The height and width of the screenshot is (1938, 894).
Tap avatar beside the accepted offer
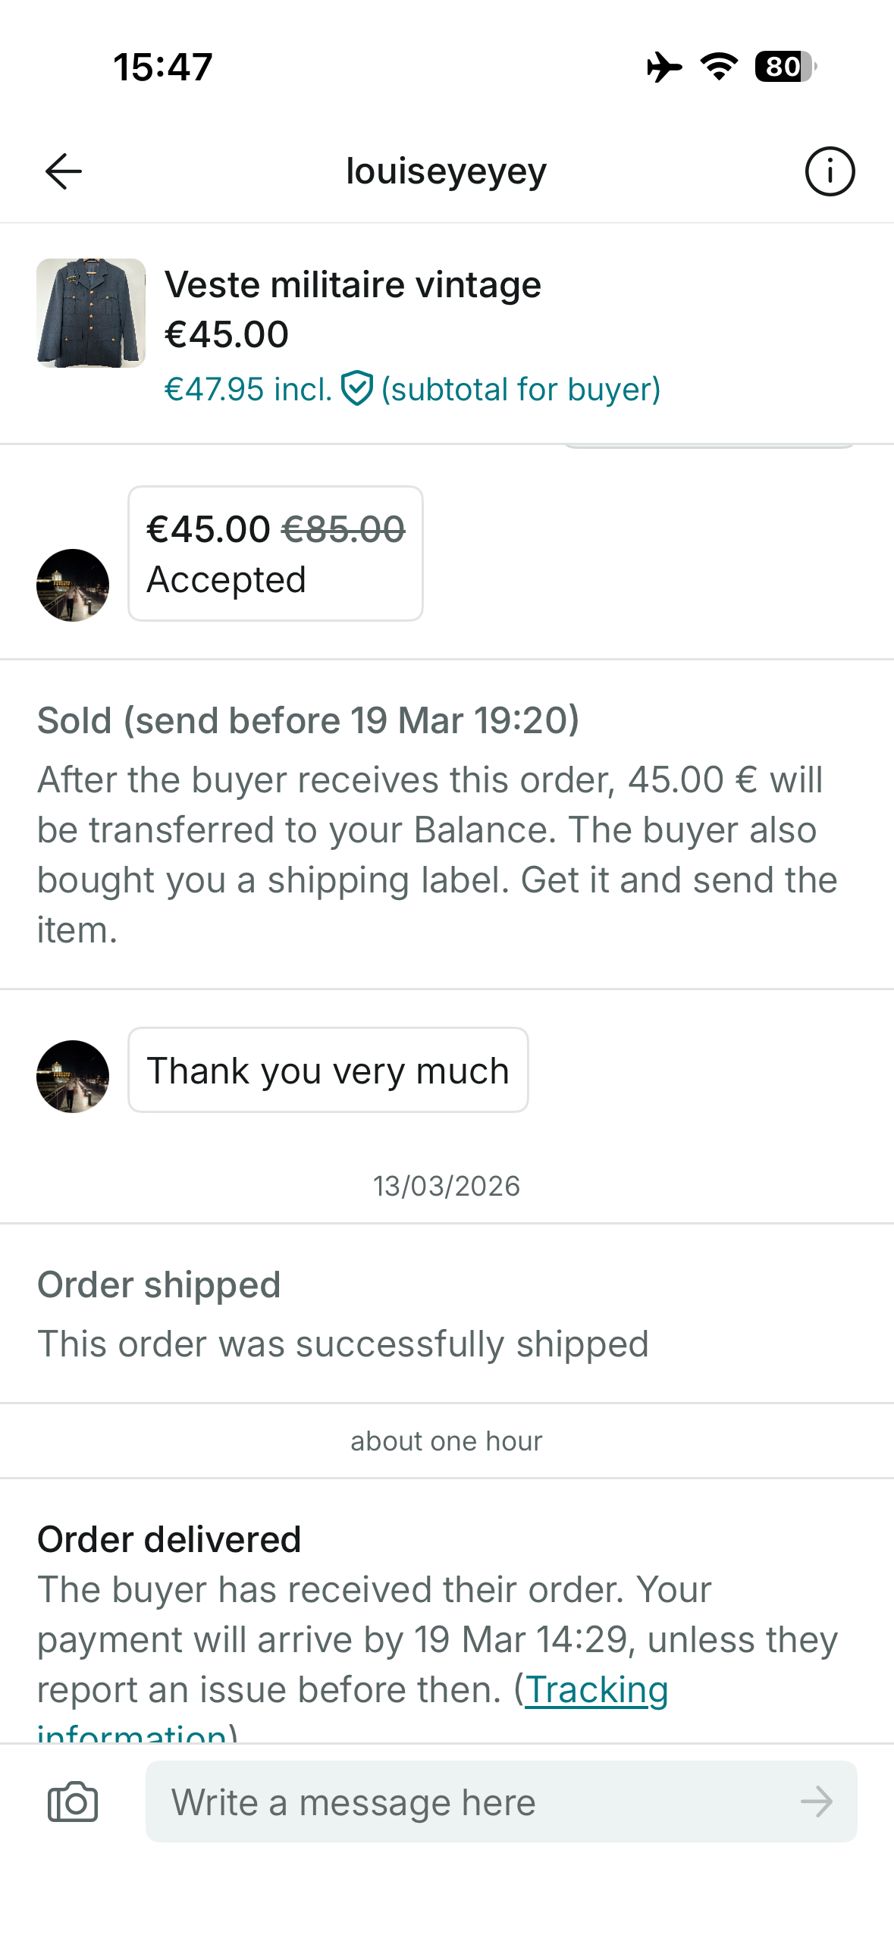click(x=73, y=585)
